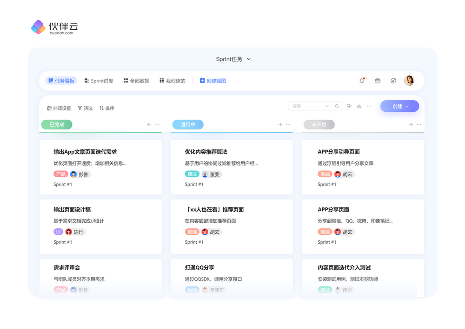This screenshot has height=329, width=465.
Task: Expand the Sprint任务 title dropdown
Action: pyautogui.click(x=248, y=59)
